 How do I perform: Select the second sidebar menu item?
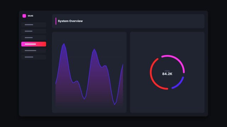tap(34, 31)
